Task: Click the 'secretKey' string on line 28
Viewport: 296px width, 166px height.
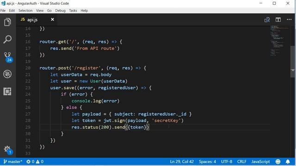Action: [166, 120]
